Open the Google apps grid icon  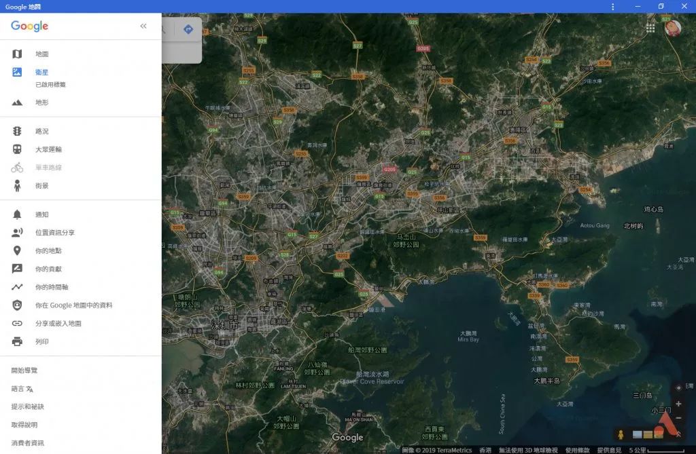[x=650, y=28]
